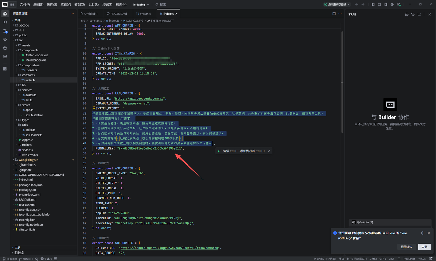Click notification settings gear icon

[423, 233]
